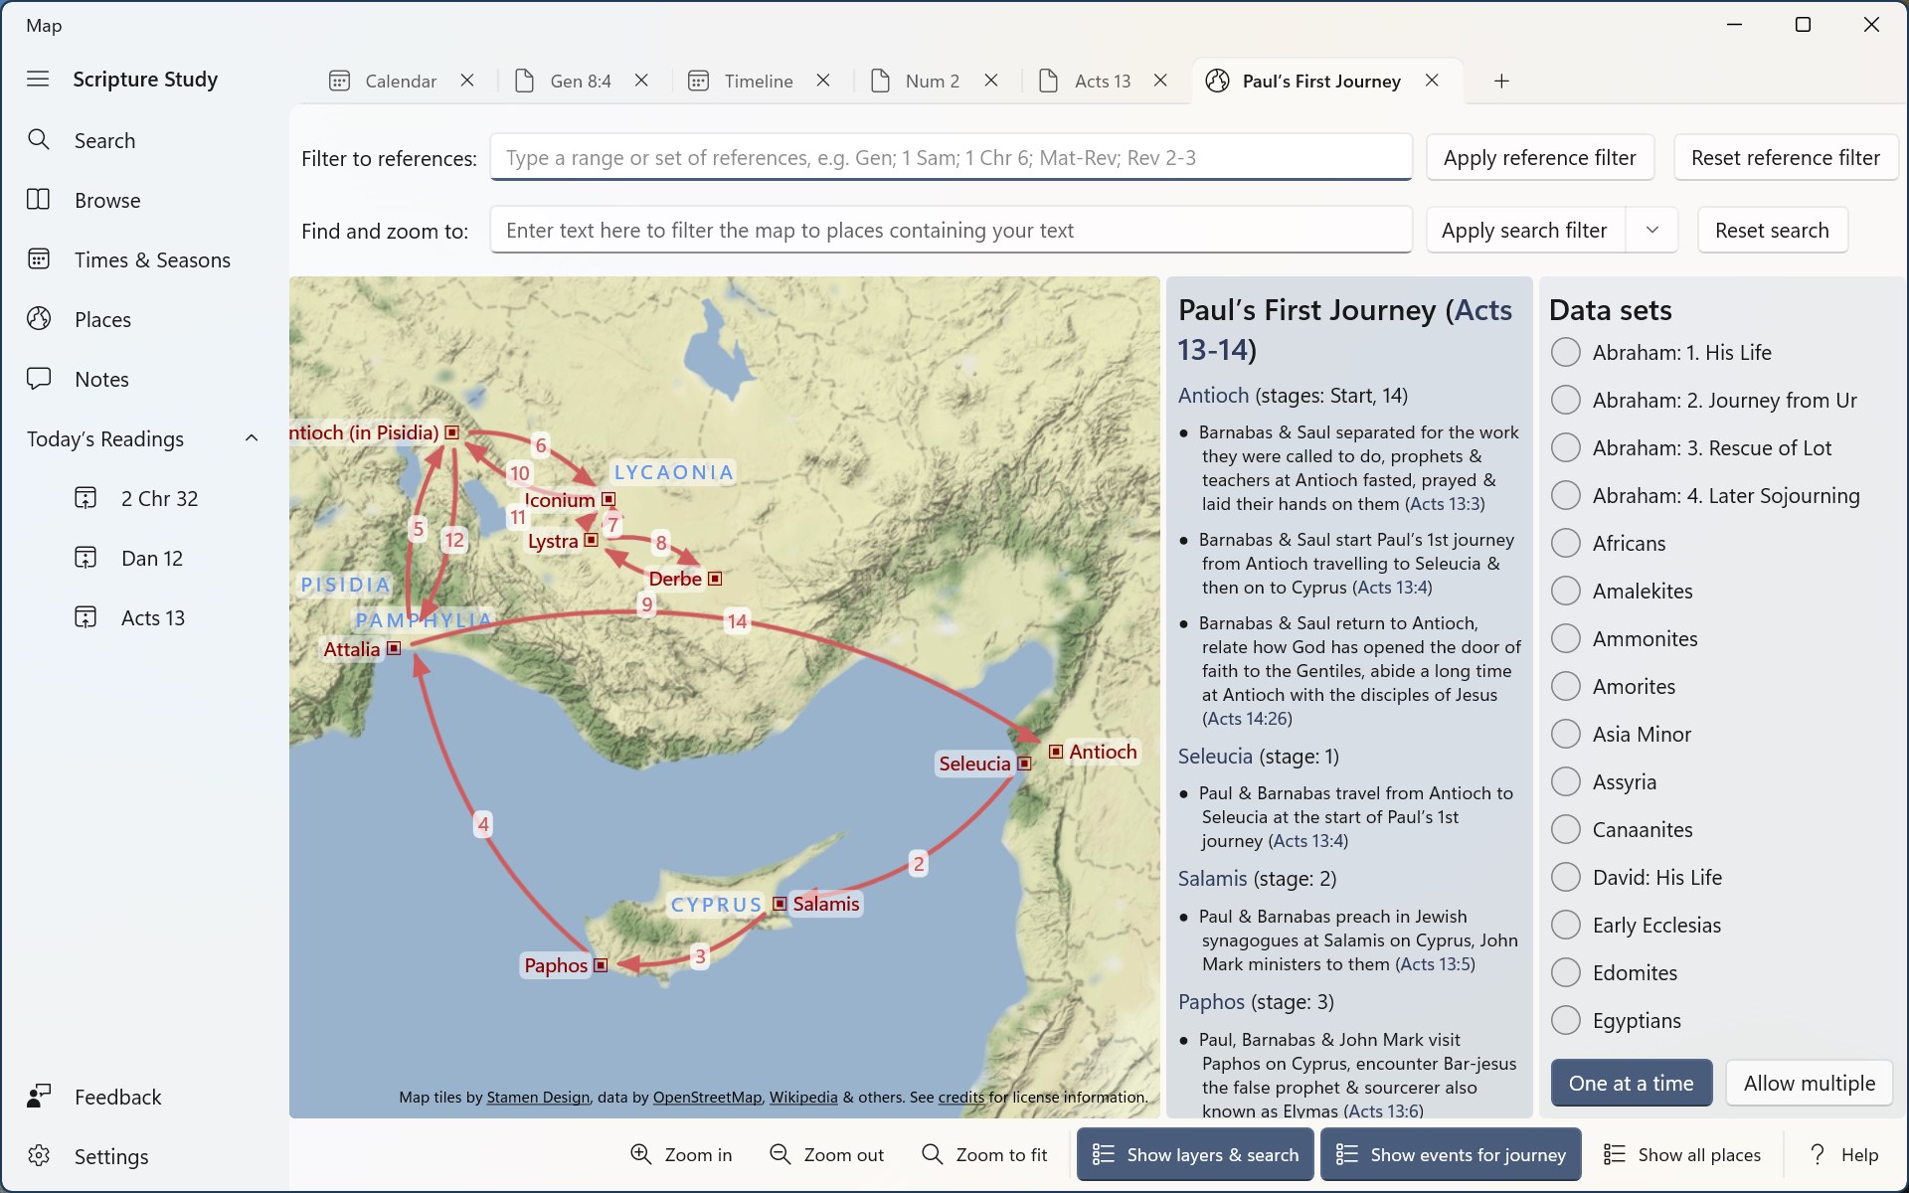Open Apply search filter dropdown arrow
1909x1193 pixels.
click(x=1651, y=230)
